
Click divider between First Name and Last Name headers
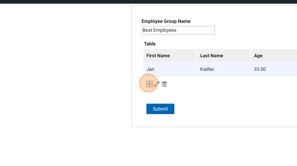[x=197, y=56]
